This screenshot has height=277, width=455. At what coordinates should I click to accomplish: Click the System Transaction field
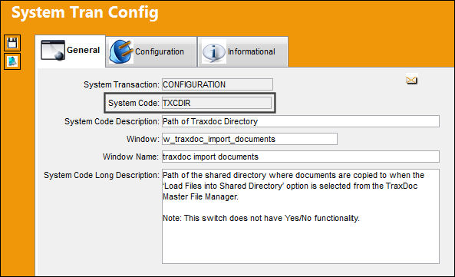217,84
